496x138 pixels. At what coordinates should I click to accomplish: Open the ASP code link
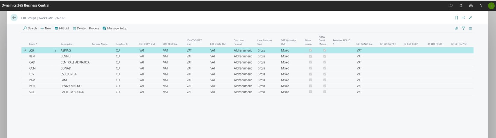tap(32, 50)
